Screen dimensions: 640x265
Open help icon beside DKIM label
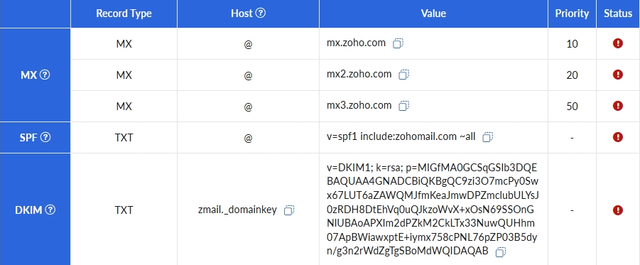coord(50,210)
